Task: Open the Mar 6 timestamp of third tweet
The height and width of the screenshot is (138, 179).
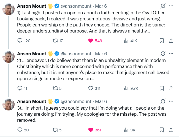Action: click(x=101, y=101)
